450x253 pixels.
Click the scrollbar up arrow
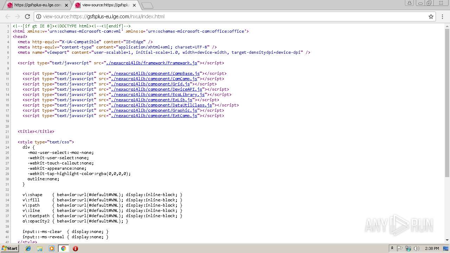click(447, 26)
